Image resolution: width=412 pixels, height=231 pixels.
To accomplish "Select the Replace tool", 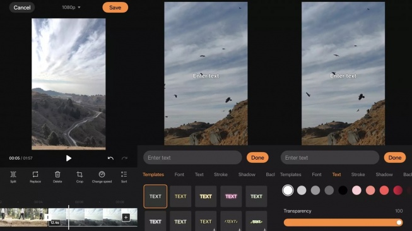I will click(x=35, y=177).
